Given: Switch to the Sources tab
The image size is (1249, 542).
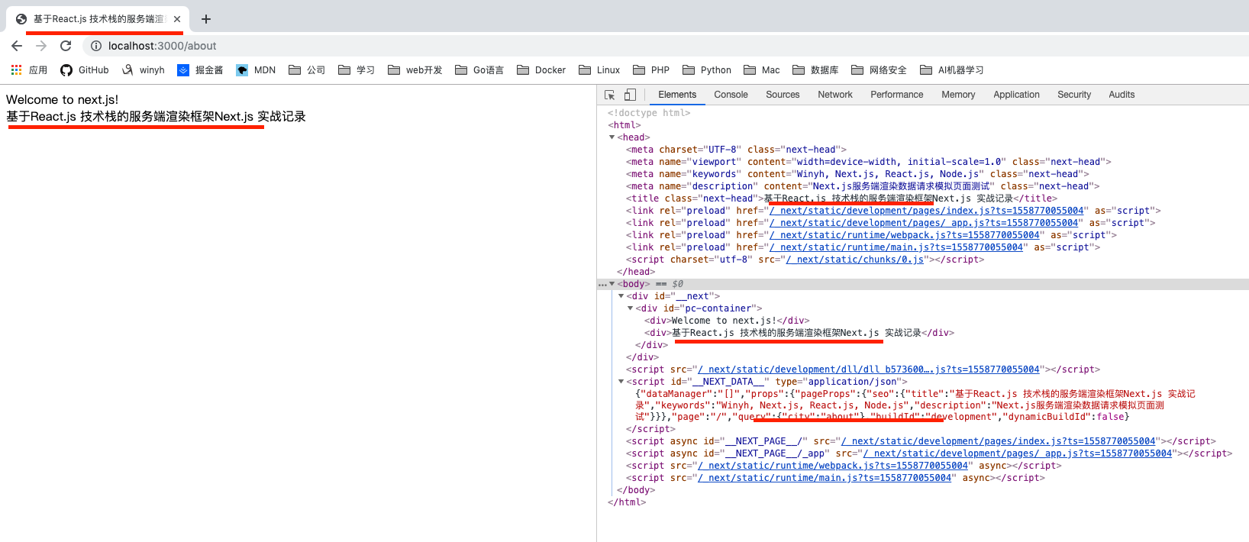Looking at the screenshot, I should 783,95.
